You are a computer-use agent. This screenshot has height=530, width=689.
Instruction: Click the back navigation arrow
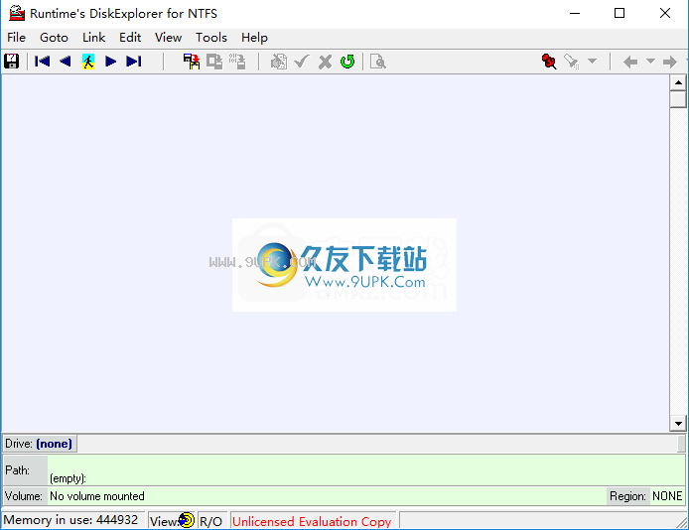coord(630,62)
